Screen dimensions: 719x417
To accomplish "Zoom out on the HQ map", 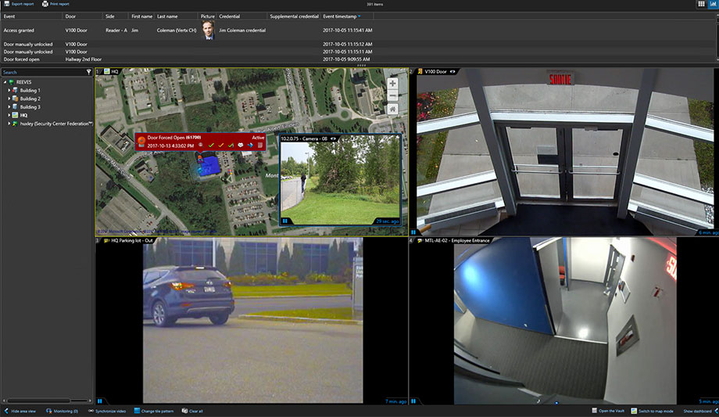I will click(392, 95).
